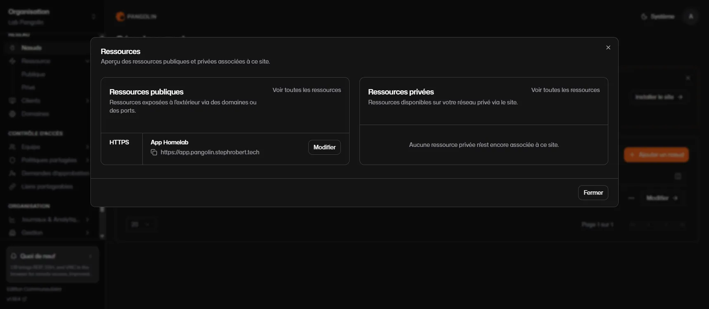The image size is (709, 309).
Task: Click the Clients sidebar icon
Action: tap(12, 101)
